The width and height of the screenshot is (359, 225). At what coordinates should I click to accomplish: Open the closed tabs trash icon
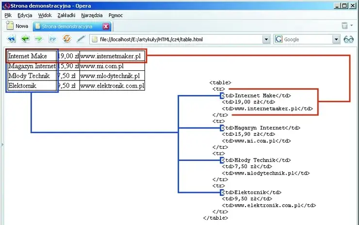pos(344,26)
